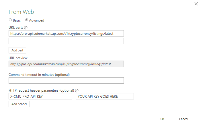Screen dimensions: 201x131
Task: Click the greyed URL preview box
Action: pyautogui.click(x=66, y=64)
